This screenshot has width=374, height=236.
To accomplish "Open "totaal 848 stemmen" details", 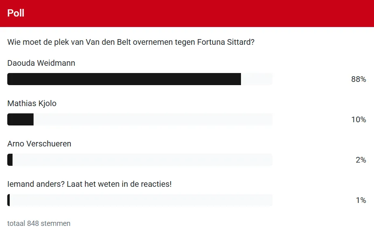I will [x=39, y=223].
